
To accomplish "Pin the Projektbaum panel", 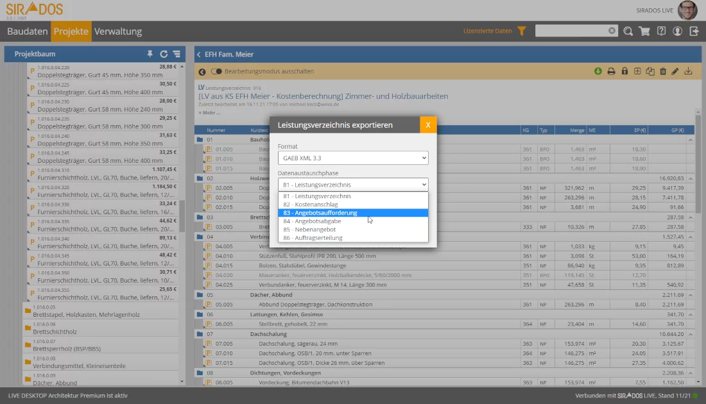I will click(150, 55).
